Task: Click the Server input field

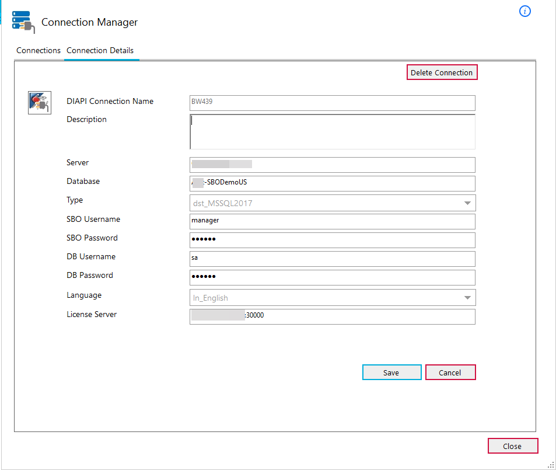Action: (333, 165)
